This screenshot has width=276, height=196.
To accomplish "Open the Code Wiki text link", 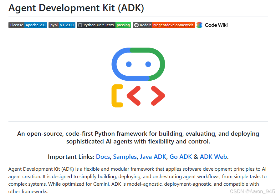I will tap(216, 25).
